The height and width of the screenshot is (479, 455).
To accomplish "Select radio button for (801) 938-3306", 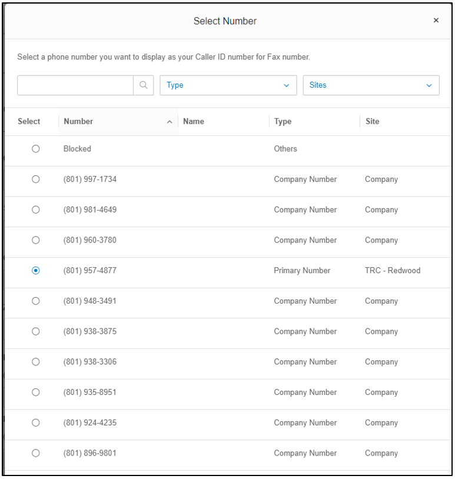I will pyautogui.click(x=36, y=362).
